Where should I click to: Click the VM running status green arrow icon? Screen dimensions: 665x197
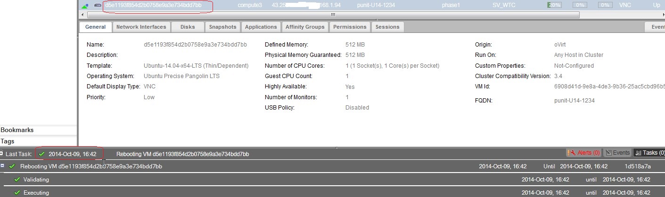tap(85, 6)
